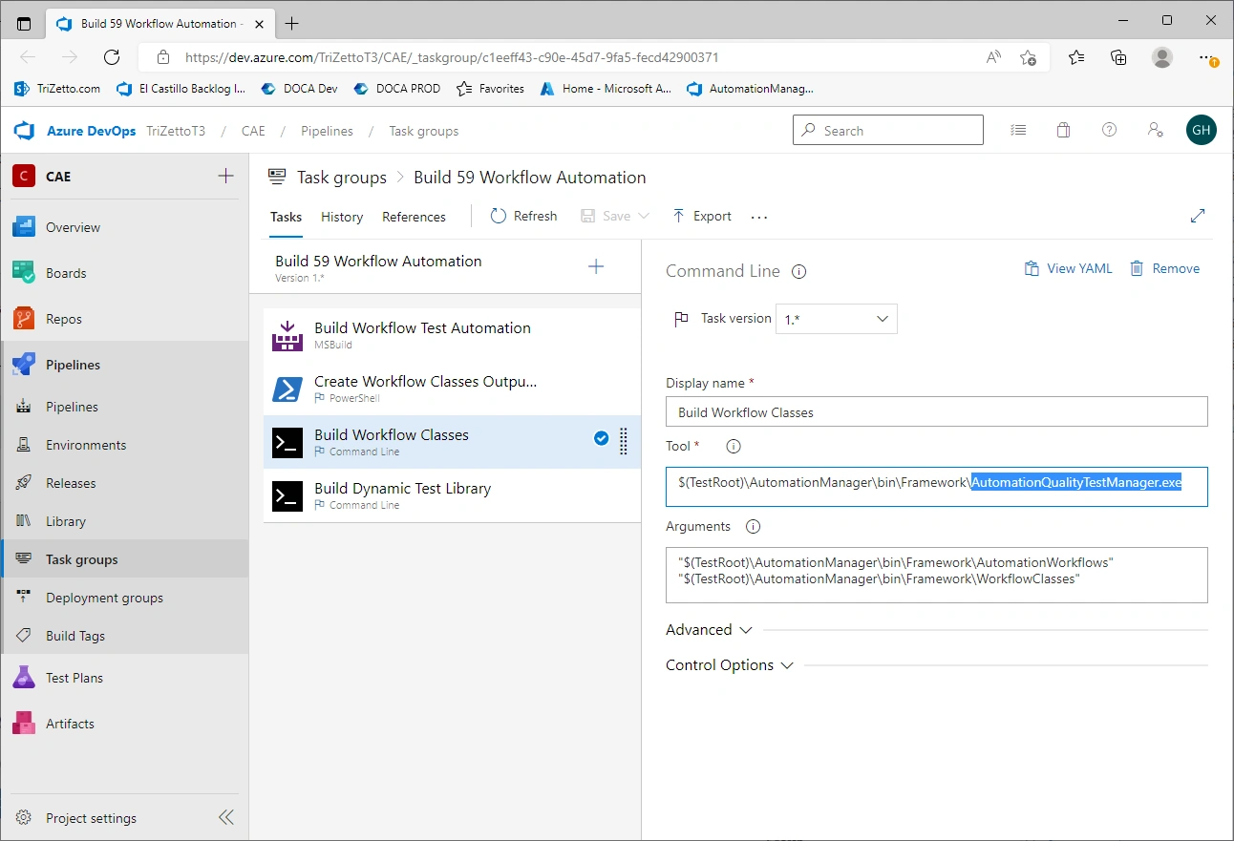Click the Artifacts icon

[24, 723]
